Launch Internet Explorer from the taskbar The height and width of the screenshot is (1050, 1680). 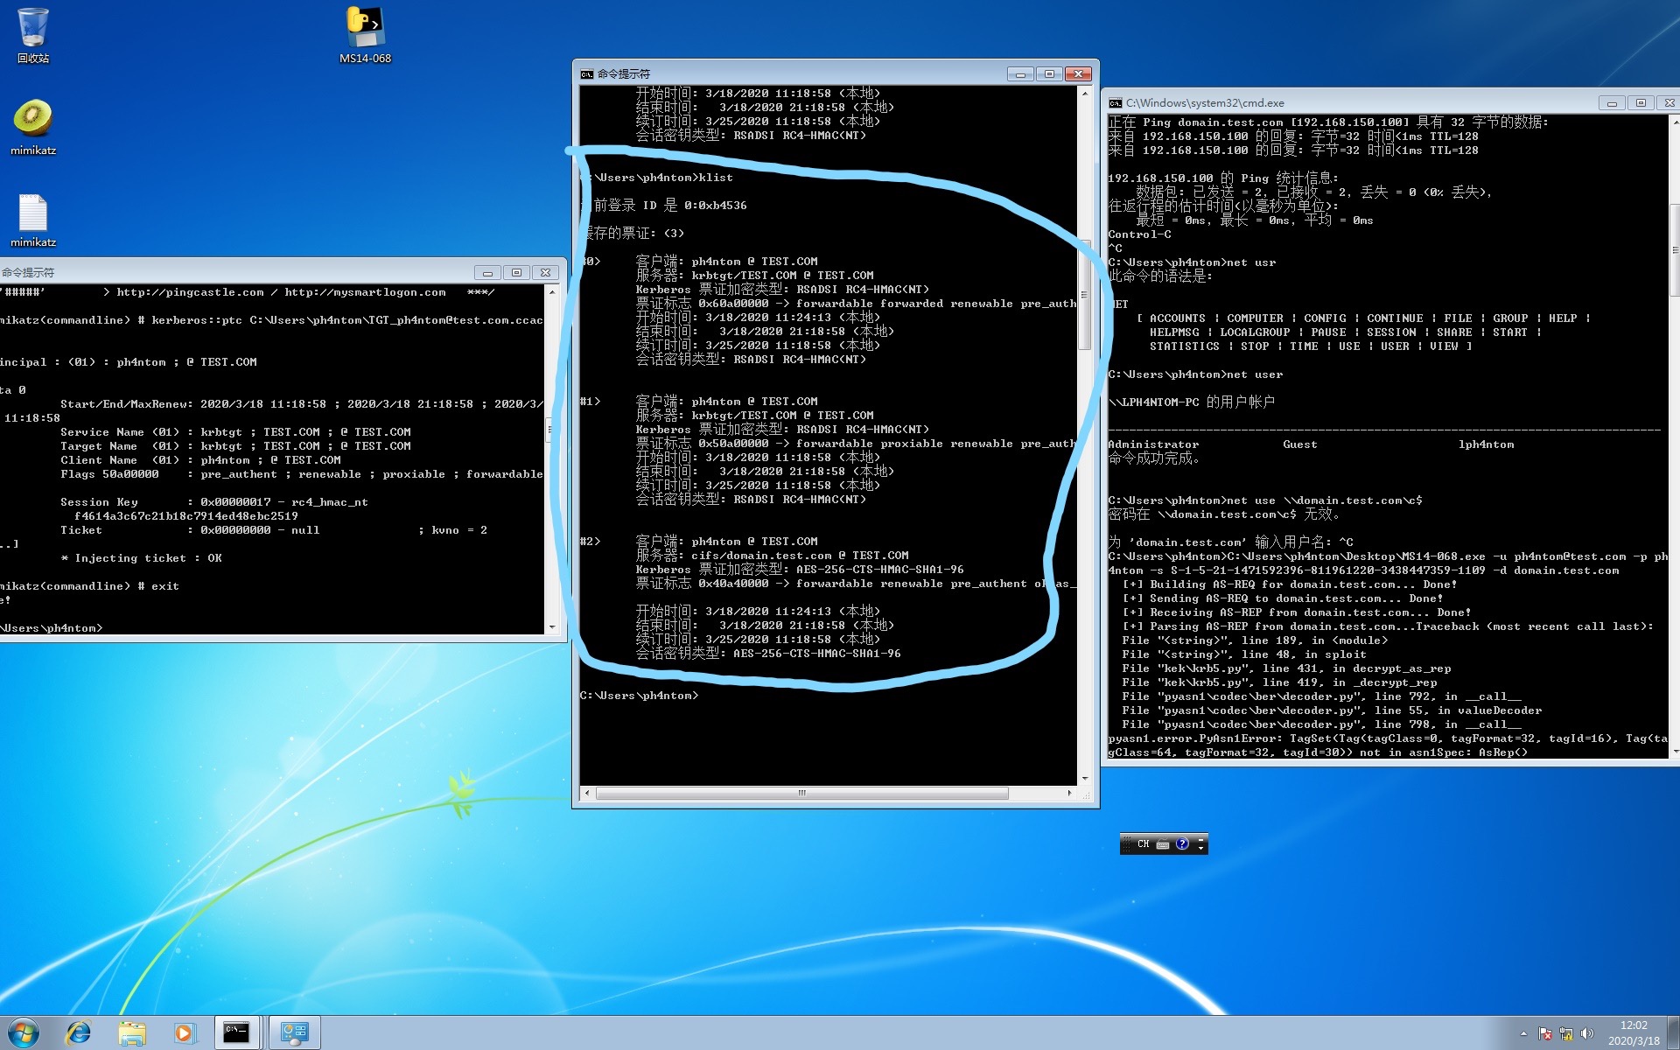click(x=79, y=1033)
